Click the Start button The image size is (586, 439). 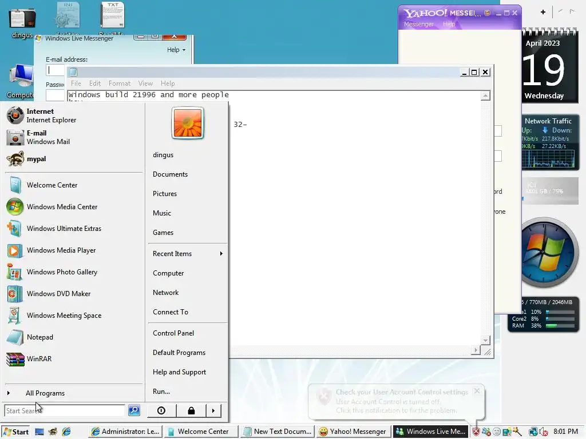click(15, 432)
